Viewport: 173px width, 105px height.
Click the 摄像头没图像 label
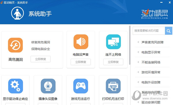(x=48, y=99)
